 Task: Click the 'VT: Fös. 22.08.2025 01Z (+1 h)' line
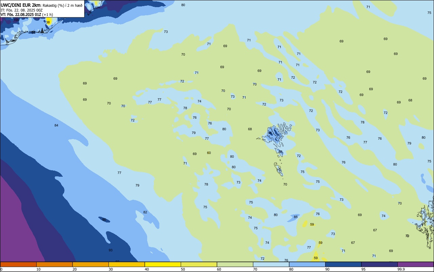coord(27,15)
